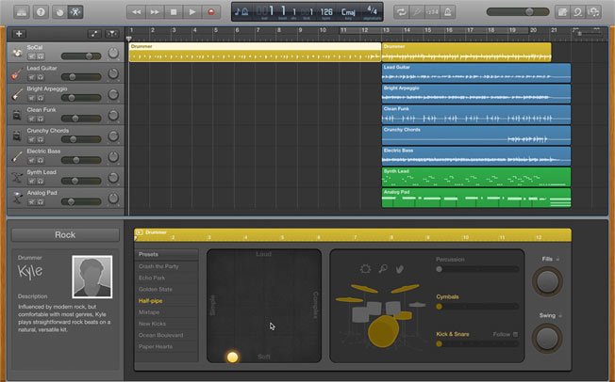615x382 pixels.
Task: Stop playback with the Stop button
Action: click(174, 12)
